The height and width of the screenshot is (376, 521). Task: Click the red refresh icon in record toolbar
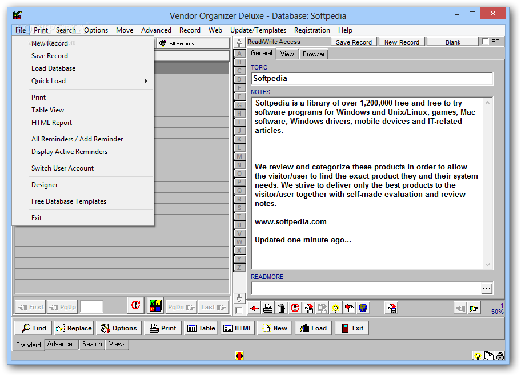pos(295,308)
